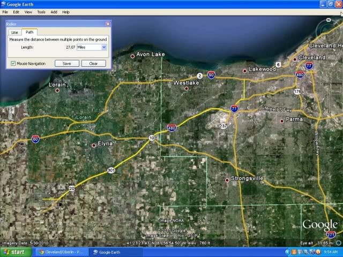
Task: Click the Clear button in Ruler
Action: 93,63
